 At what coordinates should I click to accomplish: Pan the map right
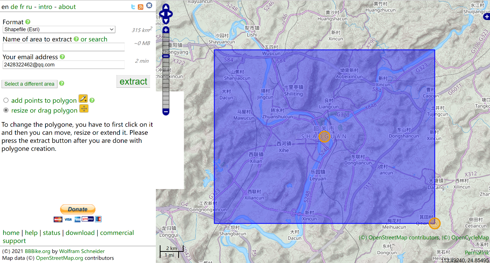click(x=170, y=14)
